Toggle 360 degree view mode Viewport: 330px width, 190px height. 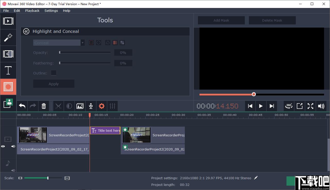click(x=289, y=106)
